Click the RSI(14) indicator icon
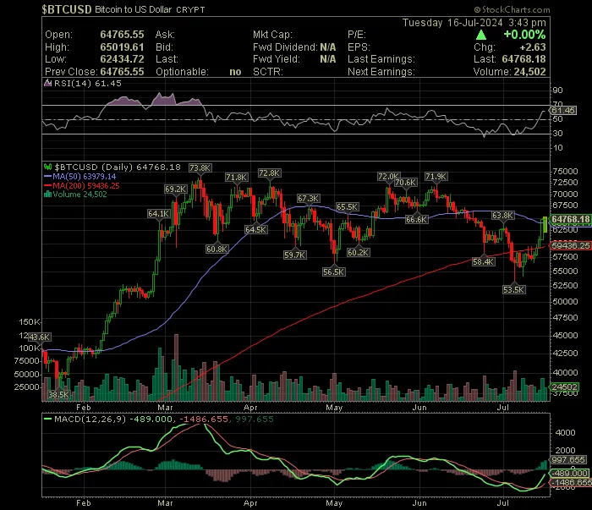 tap(47, 84)
